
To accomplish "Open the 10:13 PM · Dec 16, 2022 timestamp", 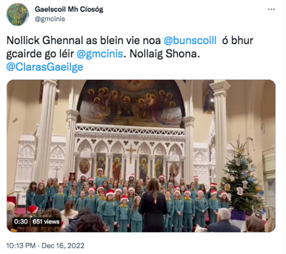I will (45, 246).
